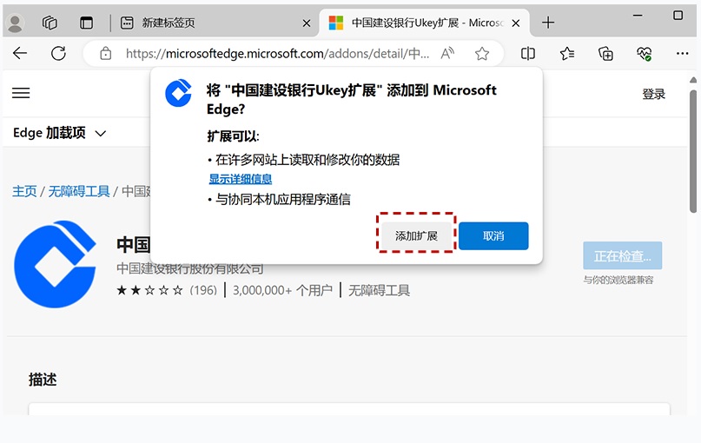Open the Collections icon
The width and height of the screenshot is (701, 443).
(605, 54)
